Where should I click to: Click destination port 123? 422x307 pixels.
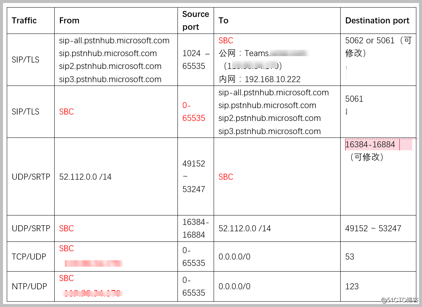click(x=352, y=287)
